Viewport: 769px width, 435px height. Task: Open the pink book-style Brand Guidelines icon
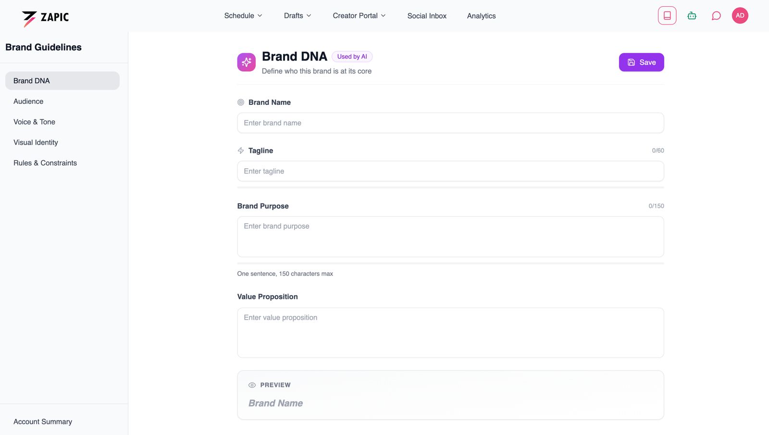667,15
